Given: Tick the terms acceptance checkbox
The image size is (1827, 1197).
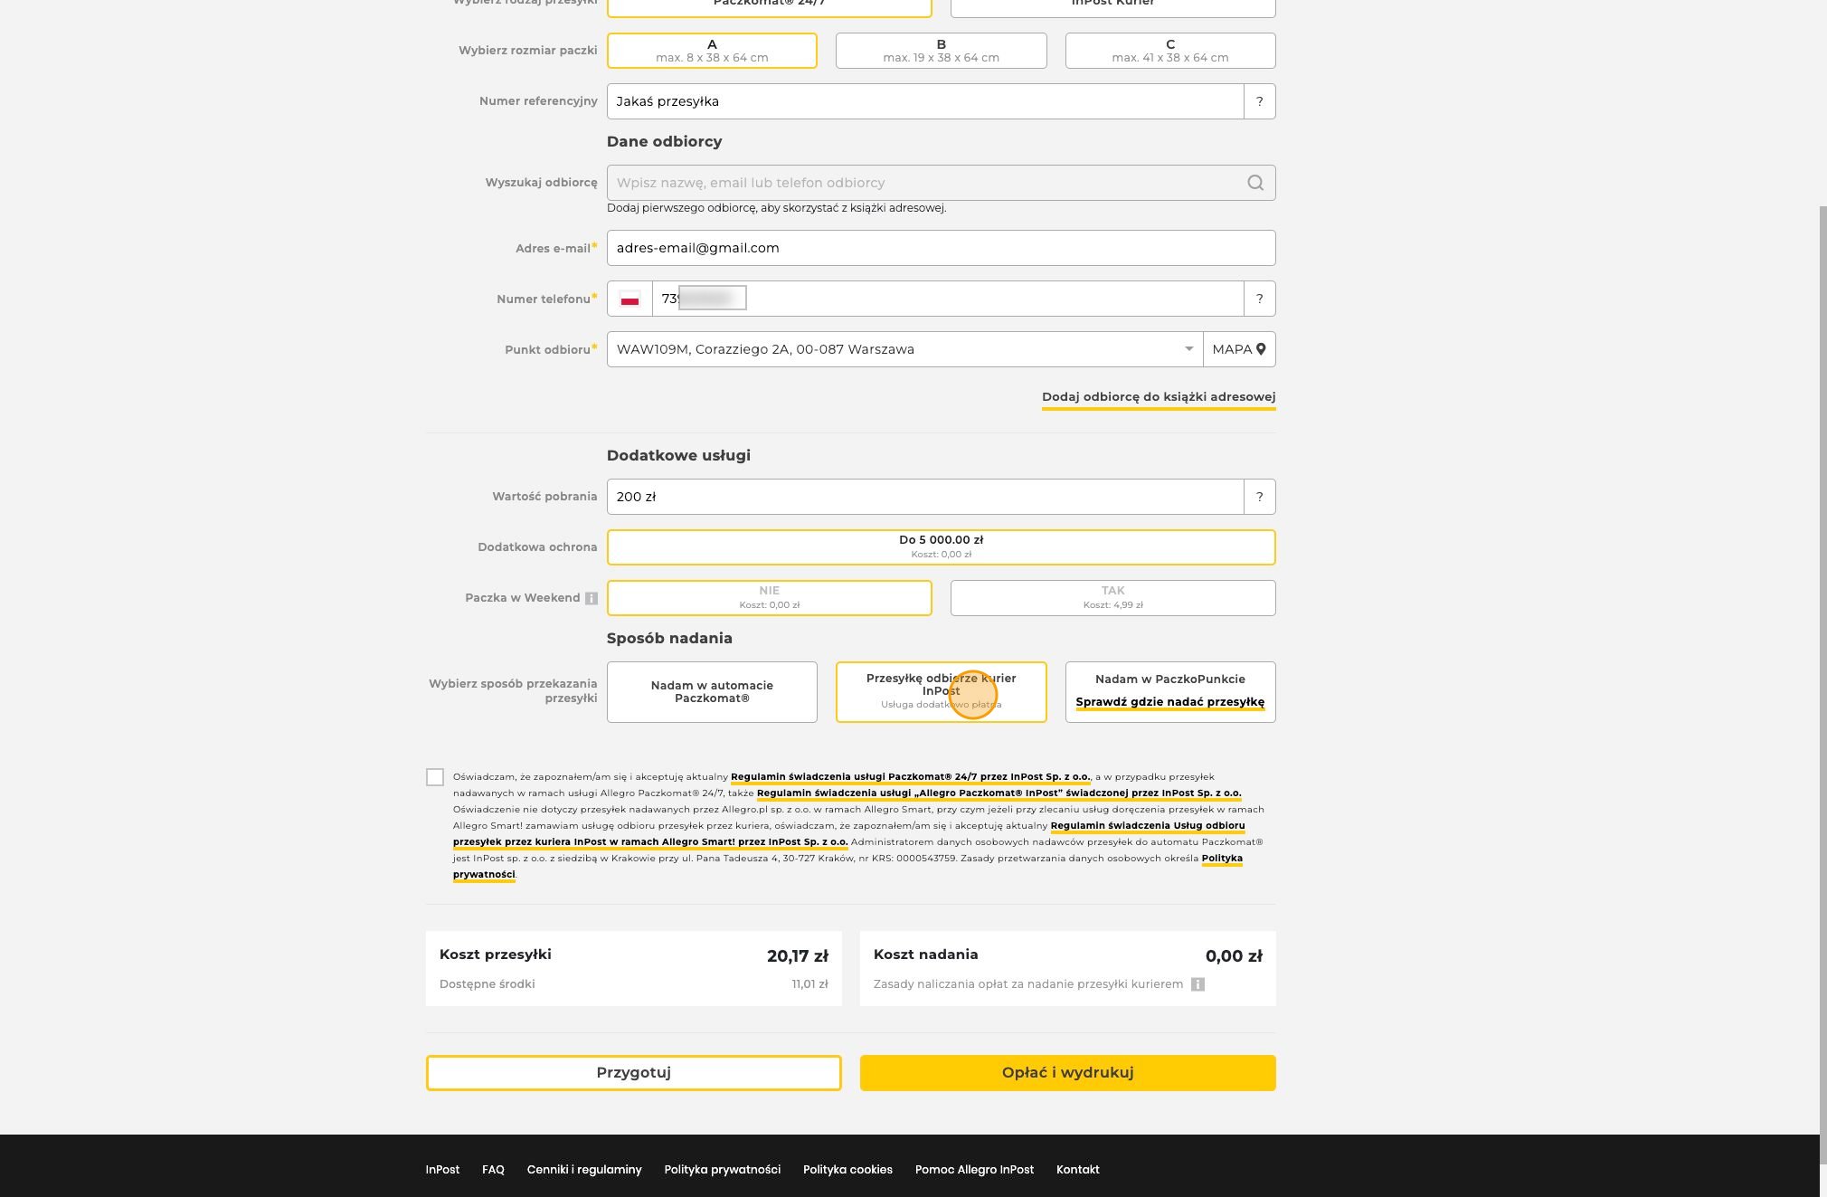Looking at the screenshot, I should click(x=435, y=777).
